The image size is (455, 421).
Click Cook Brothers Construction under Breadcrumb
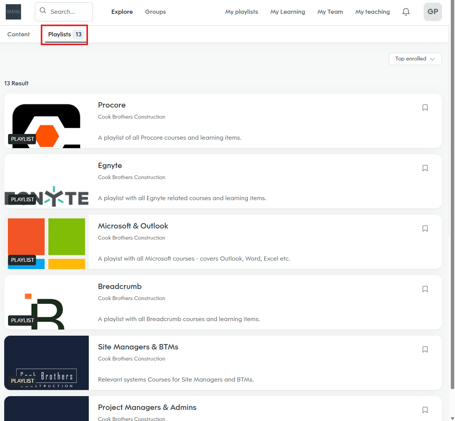(x=132, y=298)
